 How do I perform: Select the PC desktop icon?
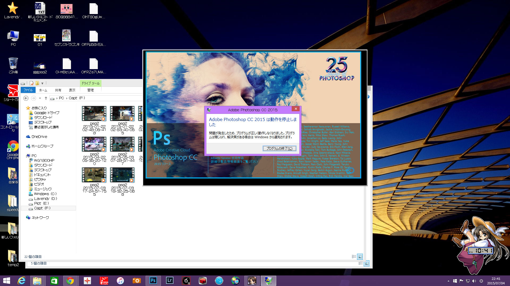click(13, 38)
